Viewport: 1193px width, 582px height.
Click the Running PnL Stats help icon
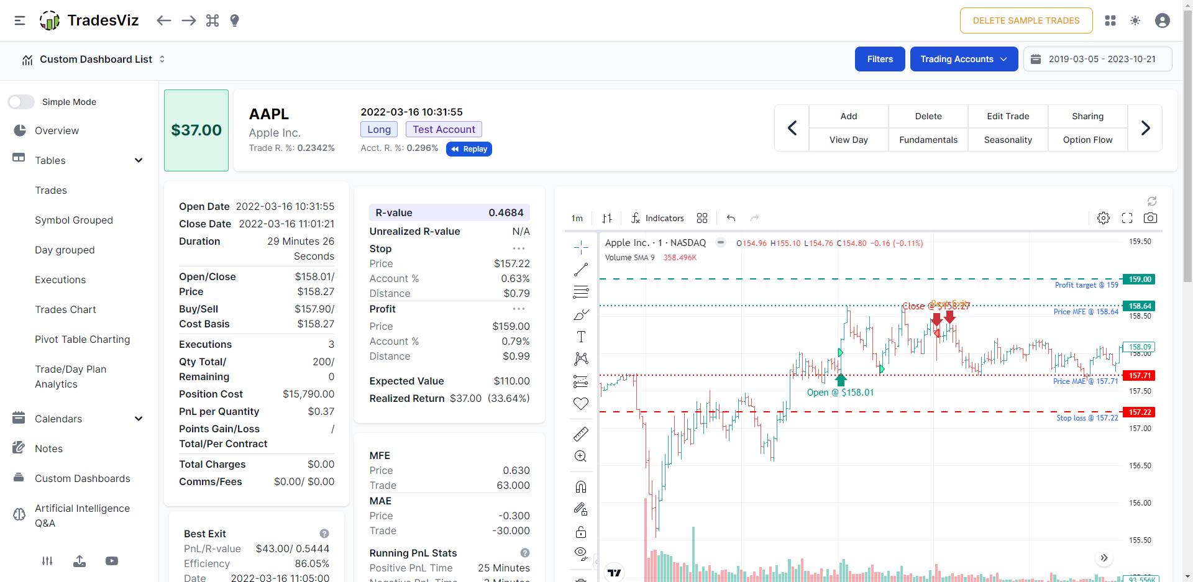tap(525, 553)
